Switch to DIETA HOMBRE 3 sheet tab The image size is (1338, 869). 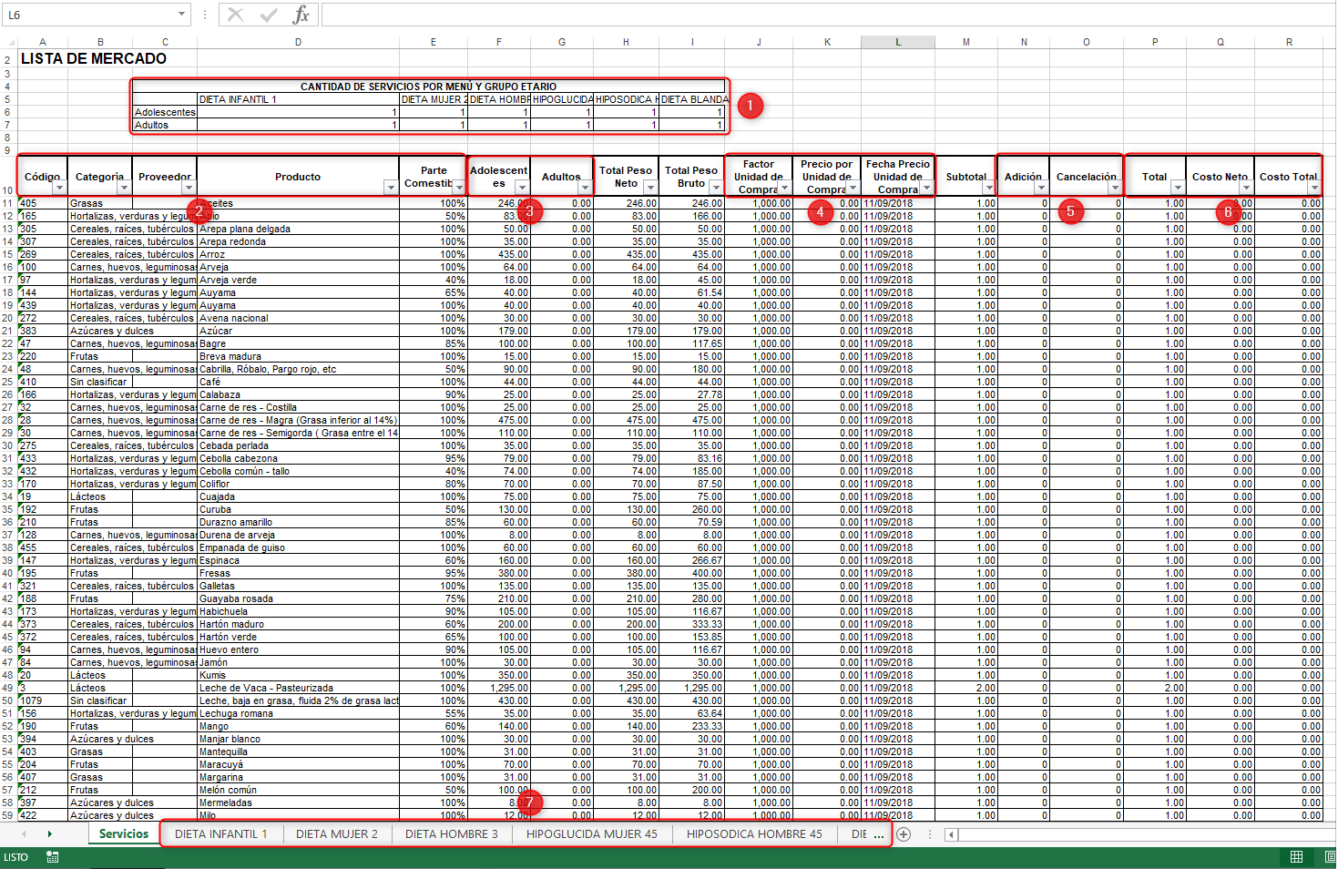(452, 834)
